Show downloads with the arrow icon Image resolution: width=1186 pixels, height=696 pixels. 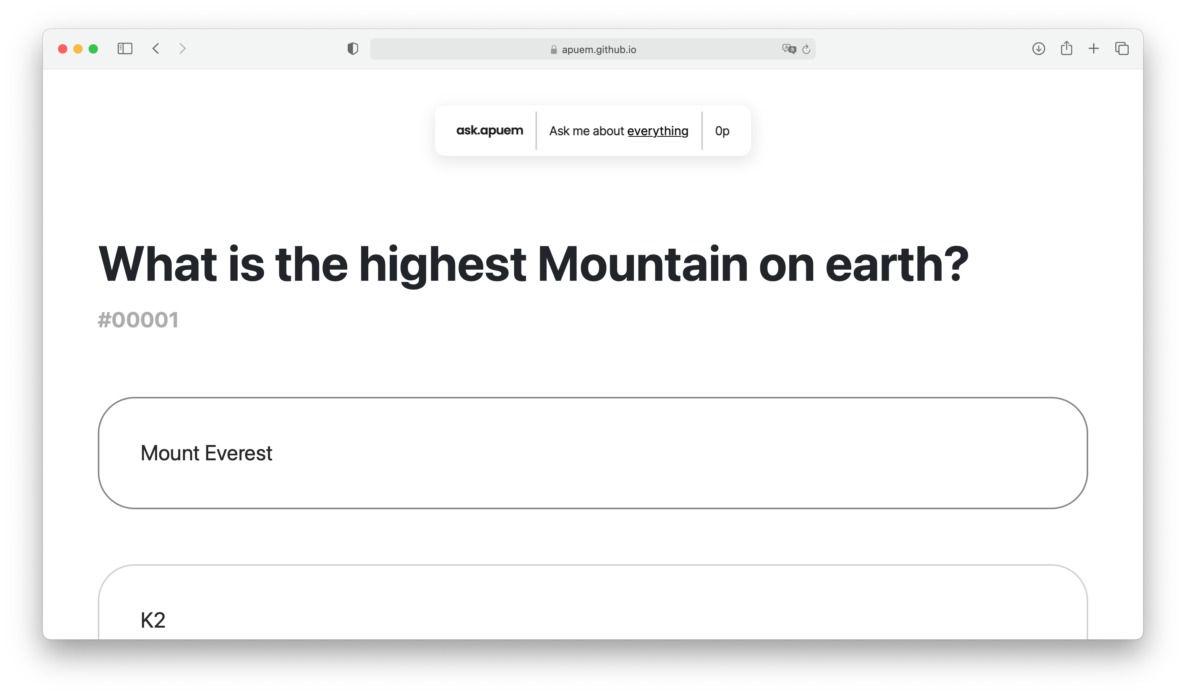(x=1038, y=49)
